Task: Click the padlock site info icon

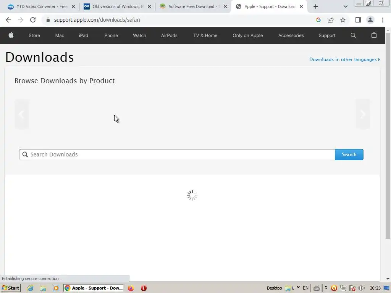Action: coord(48,20)
